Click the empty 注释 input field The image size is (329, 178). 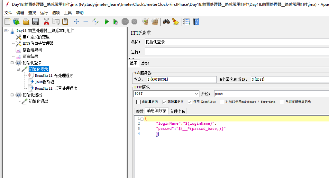point(237,52)
